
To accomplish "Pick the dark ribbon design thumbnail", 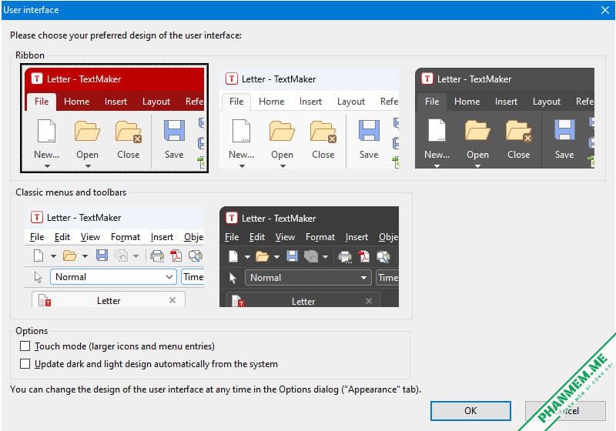I will [504, 119].
